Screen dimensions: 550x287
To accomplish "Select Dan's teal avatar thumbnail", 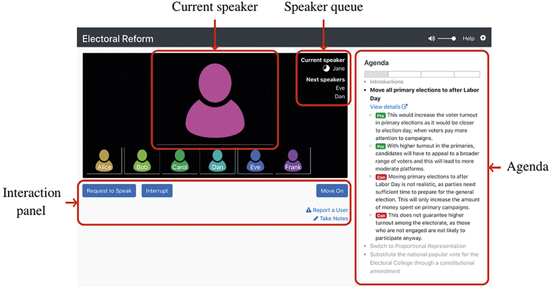I will click(x=218, y=161).
